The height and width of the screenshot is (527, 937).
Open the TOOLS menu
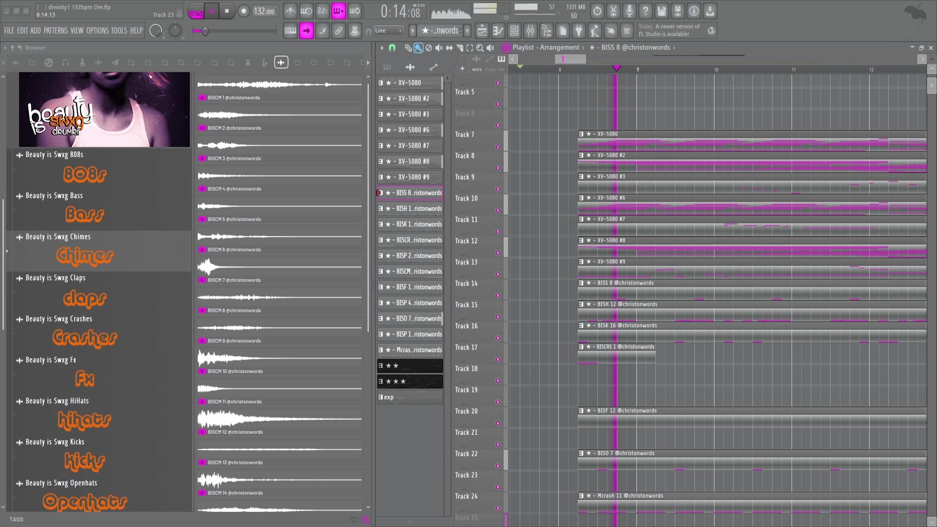119,31
